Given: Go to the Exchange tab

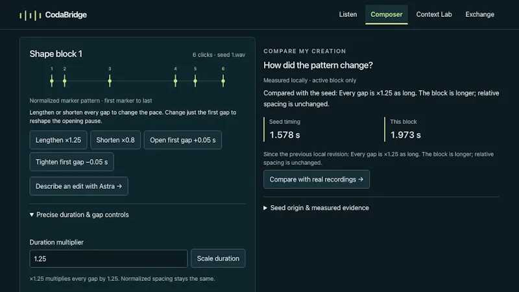Looking at the screenshot, I should tap(479, 14).
